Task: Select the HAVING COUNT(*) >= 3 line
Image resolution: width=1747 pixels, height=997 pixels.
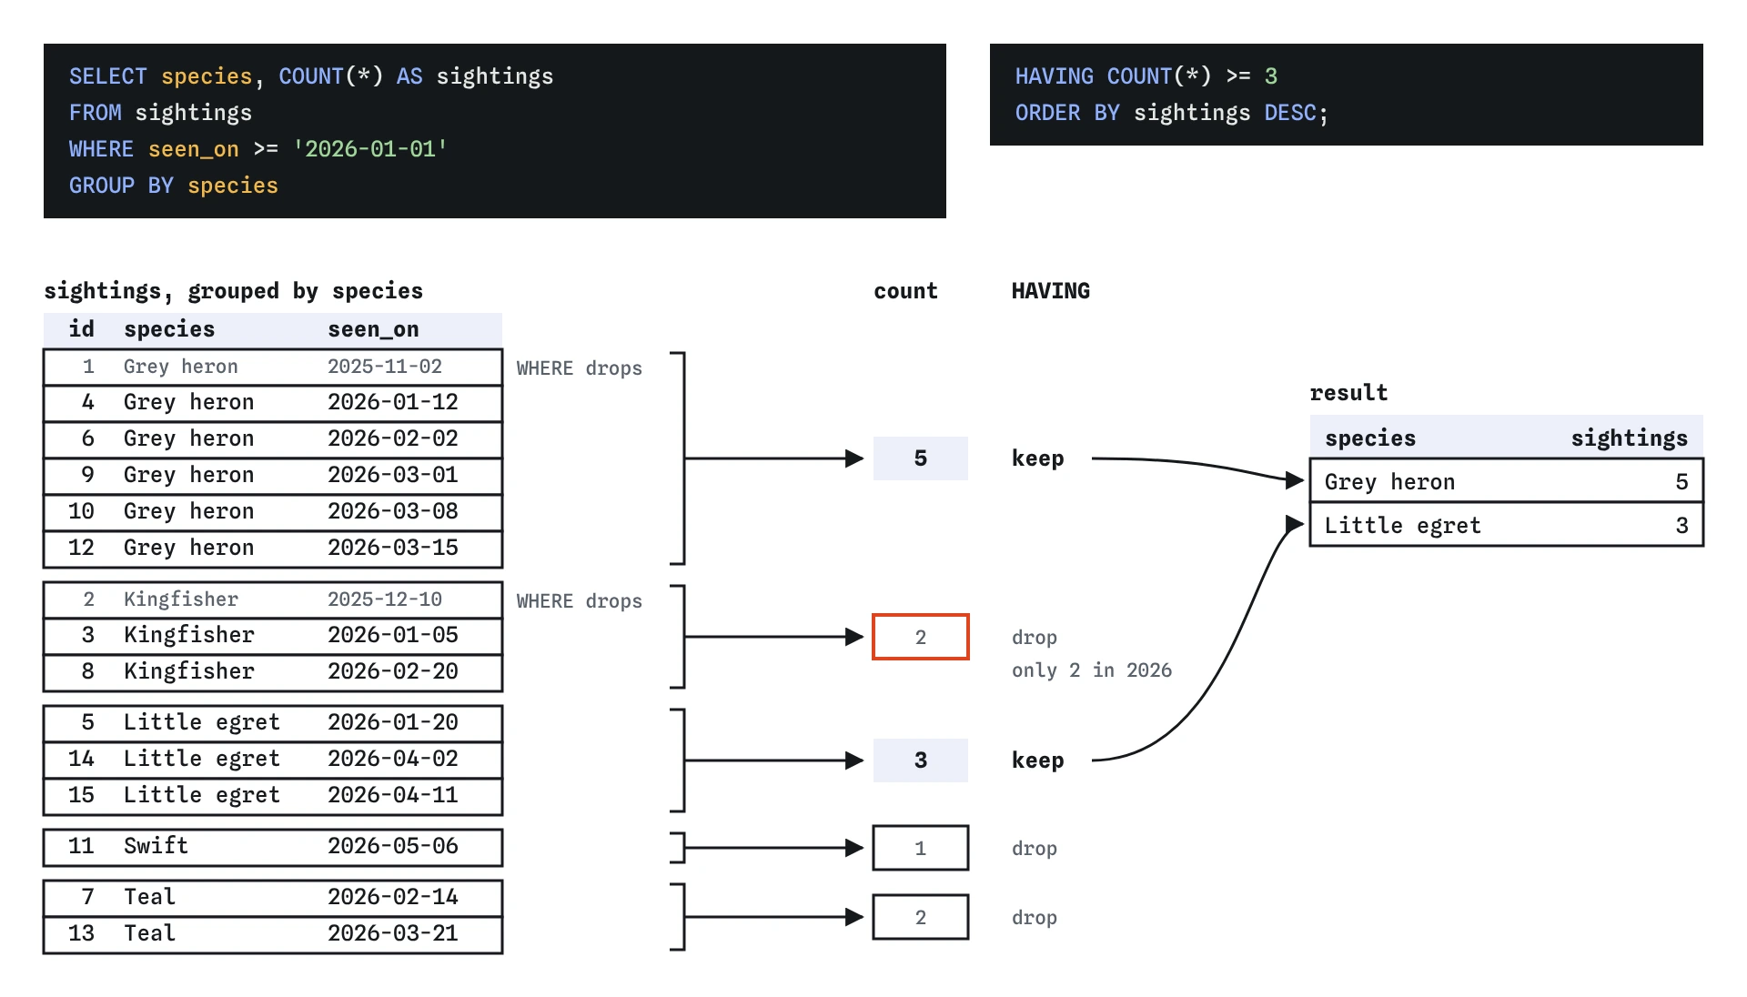Action: [x=1146, y=76]
